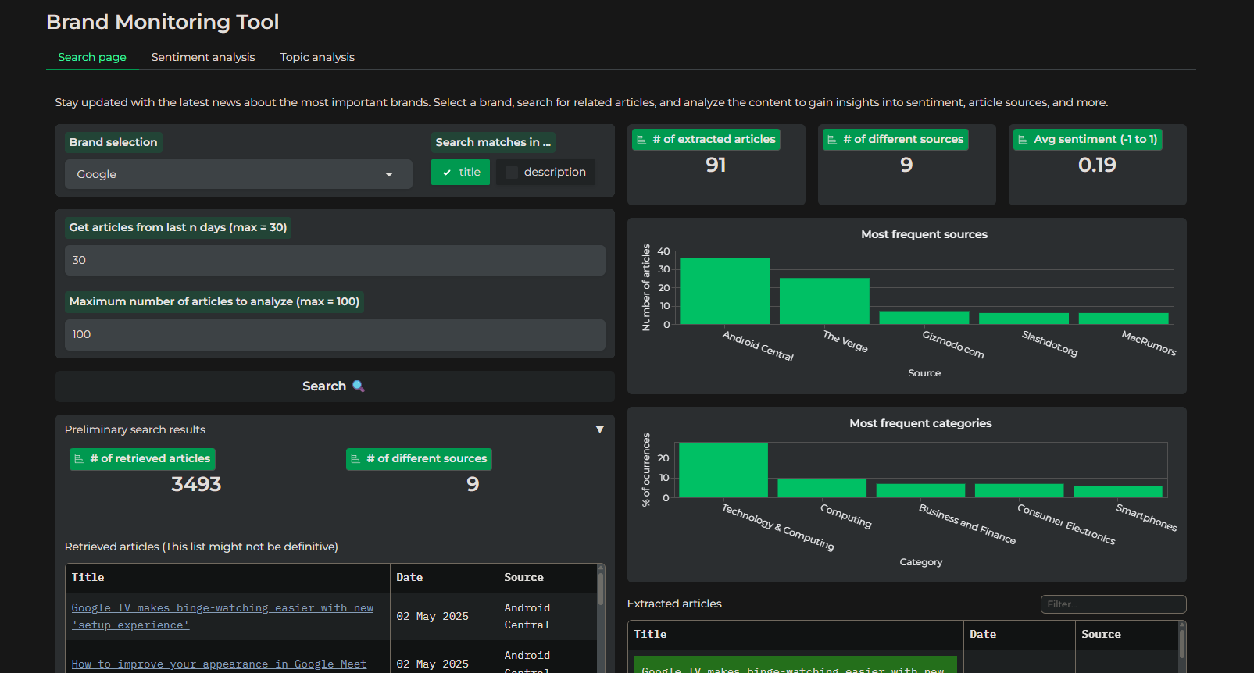Click the Most frequent categories chart title

(920, 423)
